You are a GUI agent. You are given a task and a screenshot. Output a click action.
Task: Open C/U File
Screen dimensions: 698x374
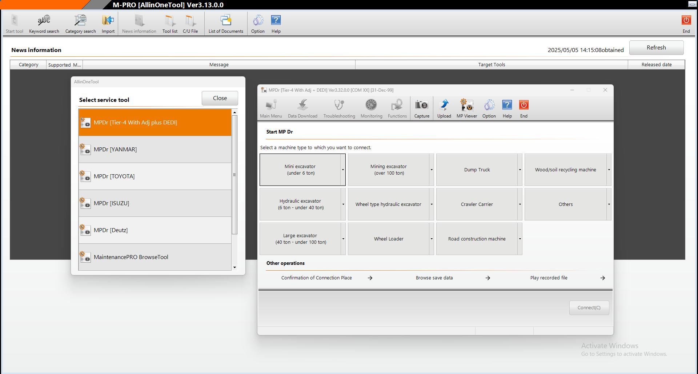[190, 24]
